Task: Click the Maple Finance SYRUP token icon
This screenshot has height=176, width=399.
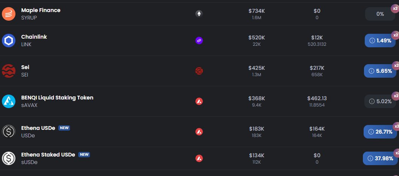Action: (9, 14)
